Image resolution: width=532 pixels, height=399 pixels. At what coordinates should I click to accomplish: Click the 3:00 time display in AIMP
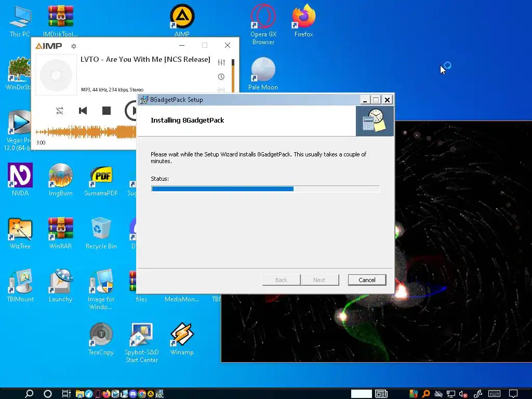coord(41,142)
